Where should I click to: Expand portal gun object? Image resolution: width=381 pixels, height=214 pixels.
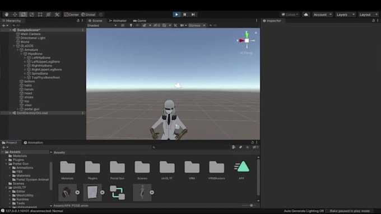click(17, 109)
